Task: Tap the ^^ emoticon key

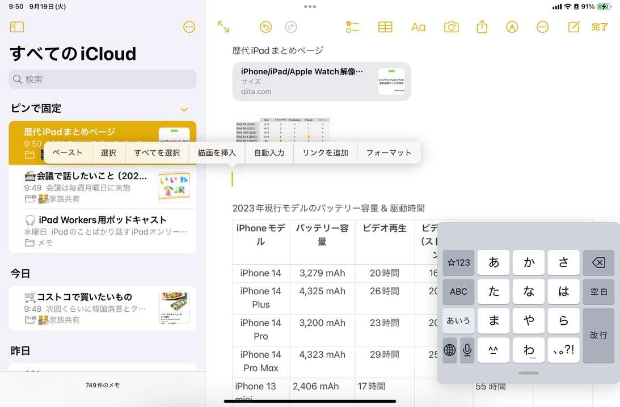Action: point(494,350)
